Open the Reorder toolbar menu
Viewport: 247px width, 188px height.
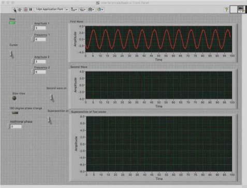tap(100, 9)
